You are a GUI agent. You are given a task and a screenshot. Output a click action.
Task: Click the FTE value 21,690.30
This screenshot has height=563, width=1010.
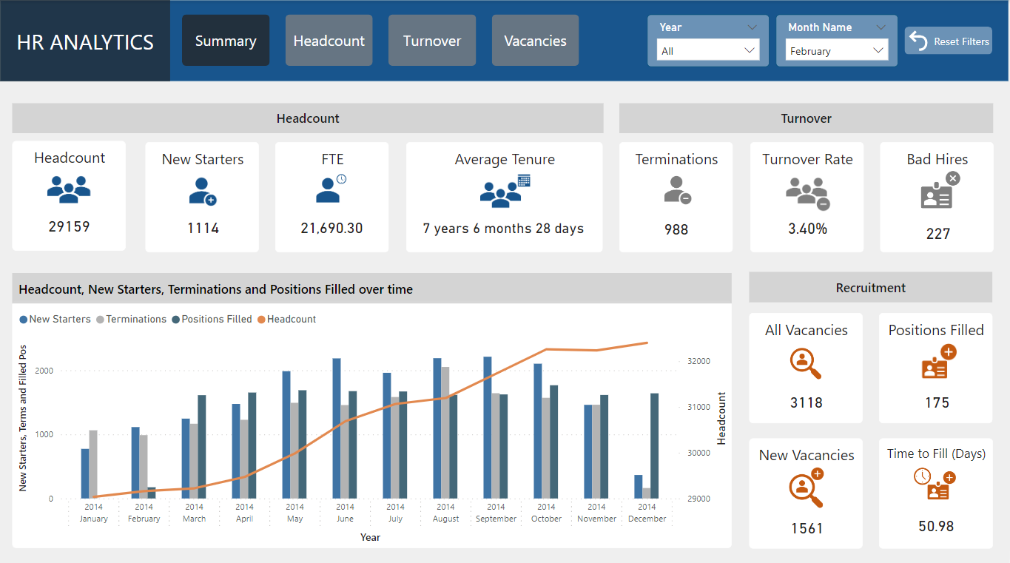coord(331,229)
